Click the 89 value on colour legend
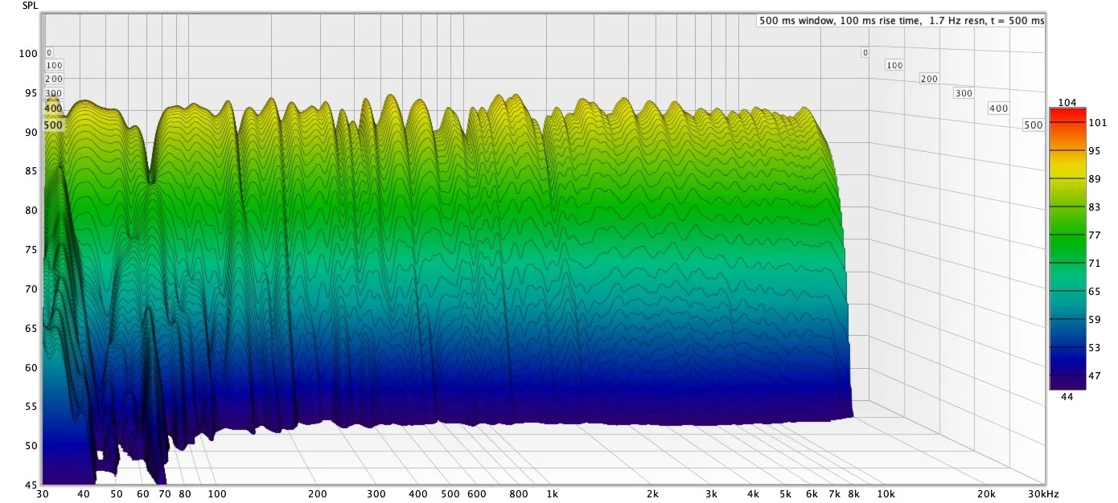 (1095, 178)
